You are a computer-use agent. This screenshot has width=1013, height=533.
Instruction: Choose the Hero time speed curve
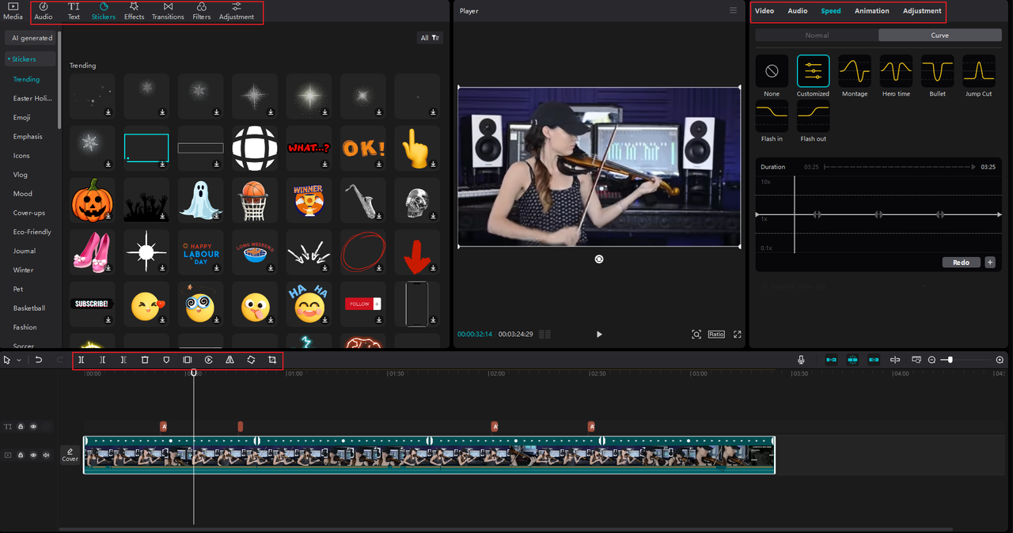896,71
